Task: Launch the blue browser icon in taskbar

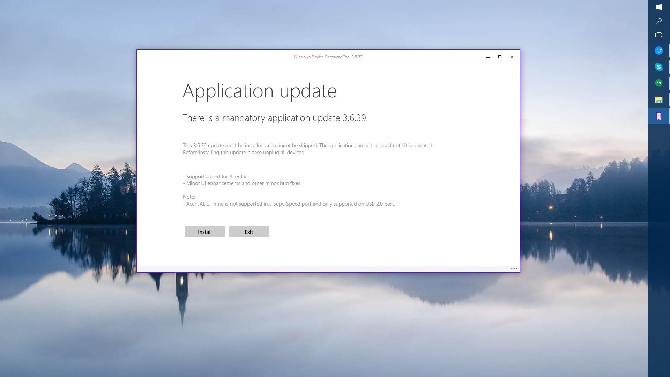Action: tap(659, 51)
